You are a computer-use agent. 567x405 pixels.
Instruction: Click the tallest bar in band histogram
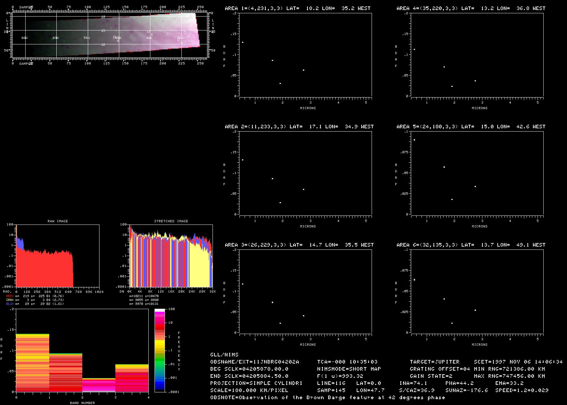[x=33, y=363]
